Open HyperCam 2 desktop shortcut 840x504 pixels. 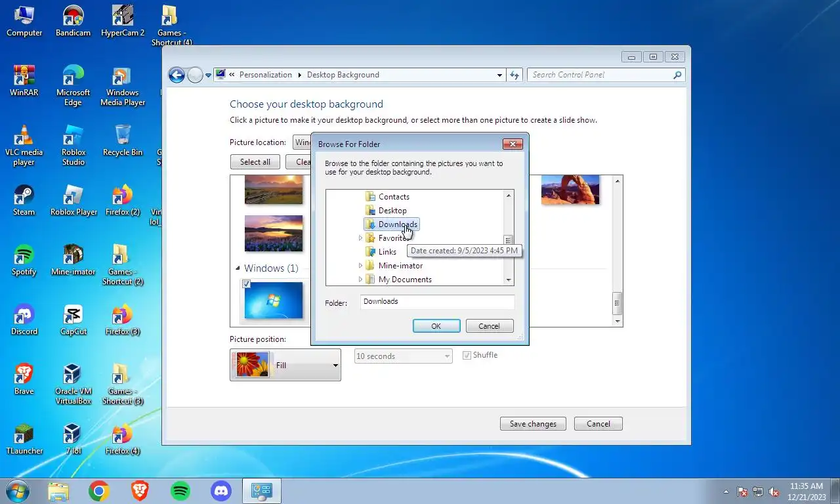pyautogui.click(x=122, y=21)
